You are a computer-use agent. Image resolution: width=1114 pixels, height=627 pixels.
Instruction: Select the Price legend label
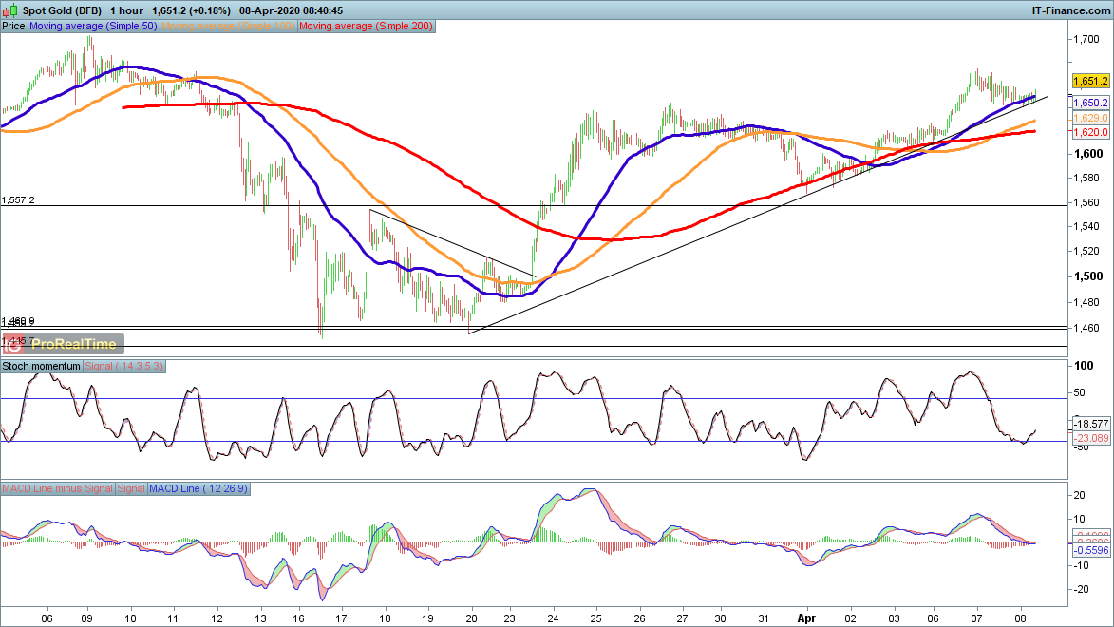click(x=13, y=27)
